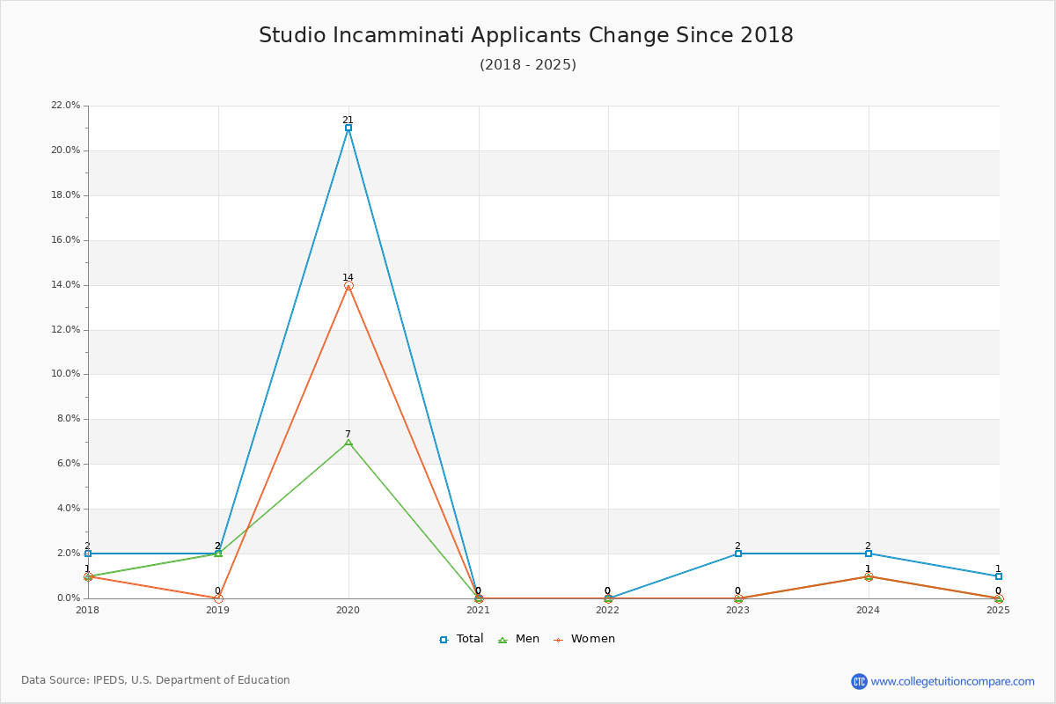The height and width of the screenshot is (704, 1056).
Task: Click the 2022 x-axis label
Action: (x=608, y=610)
